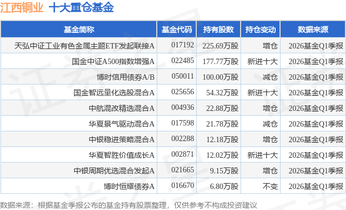Click fund code 004936

point(183,107)
